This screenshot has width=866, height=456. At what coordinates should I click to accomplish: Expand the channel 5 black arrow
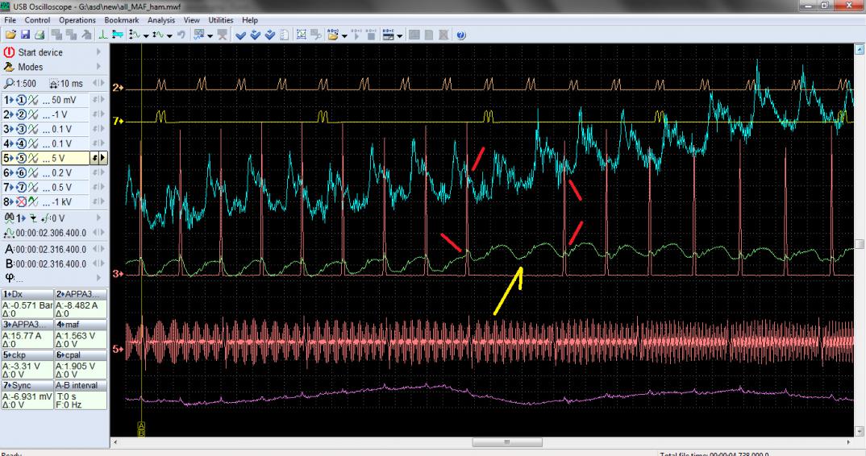[x=102, y=158]
